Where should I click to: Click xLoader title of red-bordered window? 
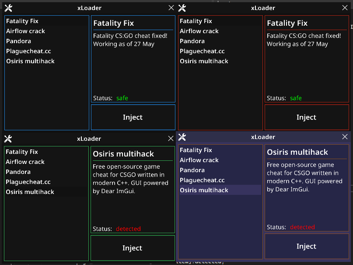[x=263, y=8]
